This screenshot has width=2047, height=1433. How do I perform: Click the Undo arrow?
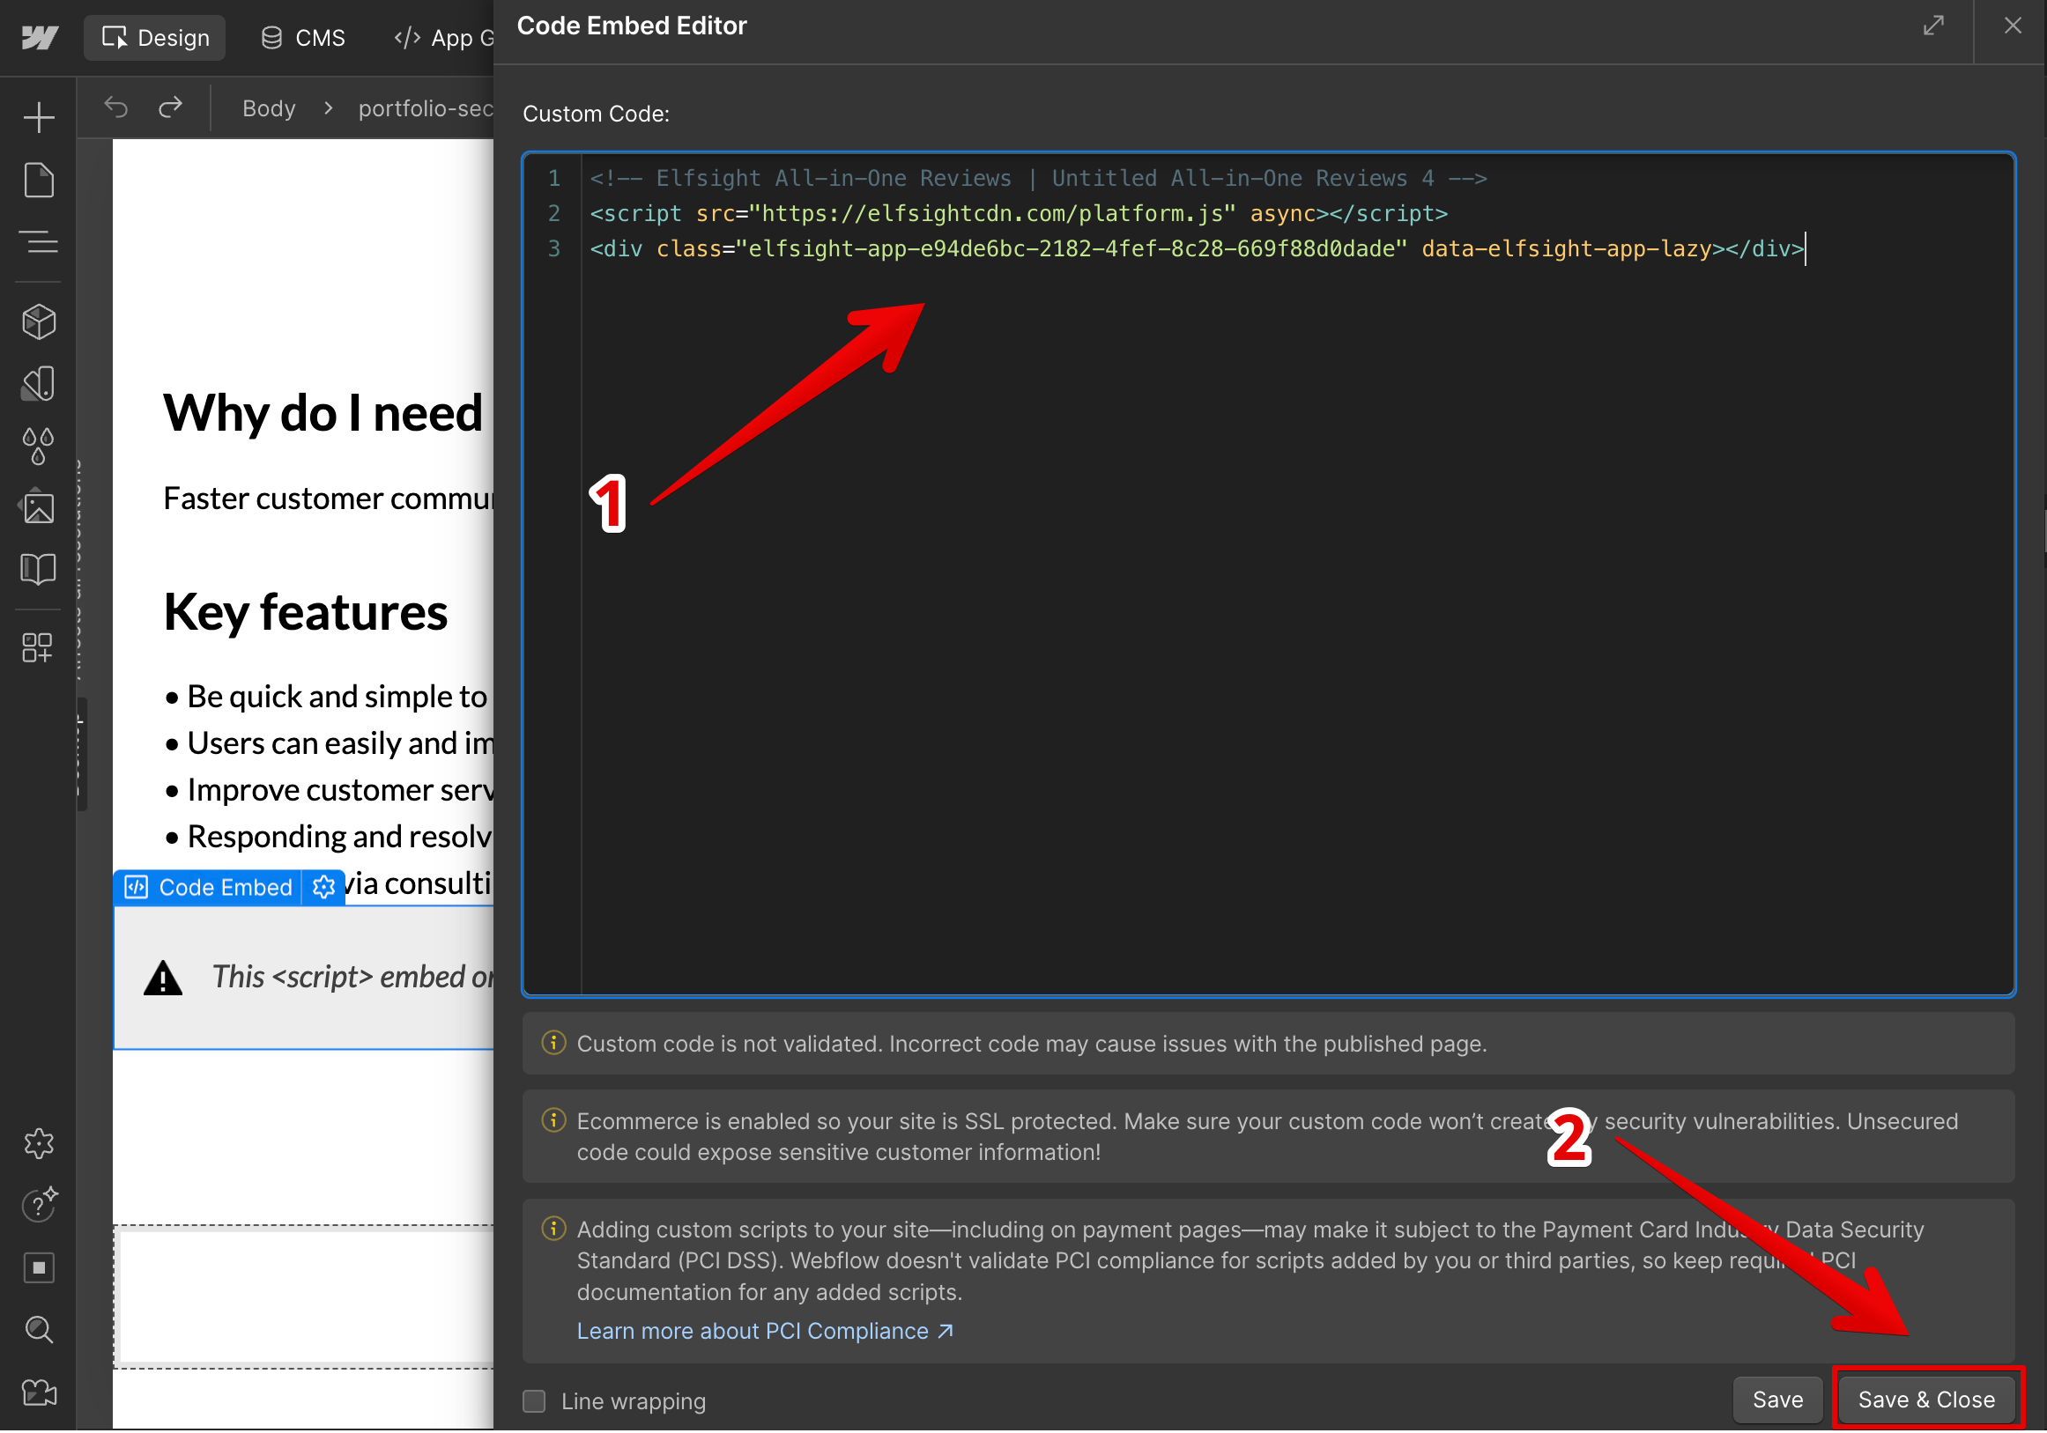coord(116,107)
